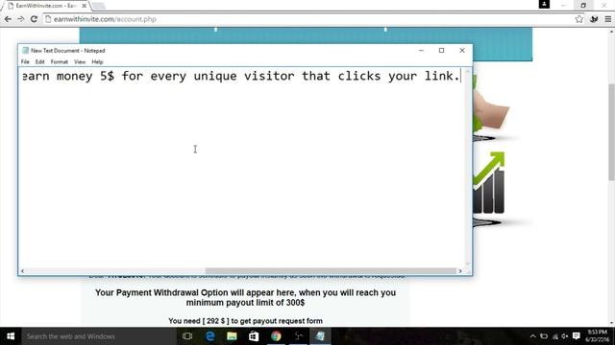Click the Notepad title bar icon
The height and width of the screenshot is (345, 615).
pos(26,51)
